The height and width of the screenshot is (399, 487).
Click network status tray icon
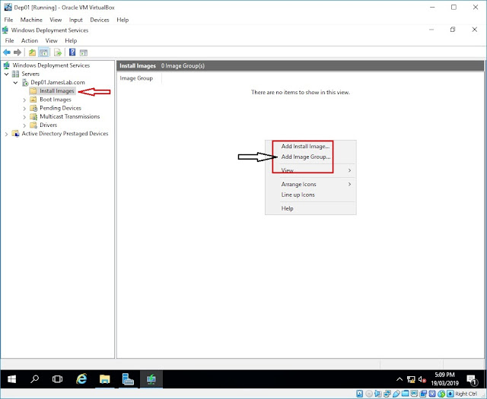click(x=411, y=379)
